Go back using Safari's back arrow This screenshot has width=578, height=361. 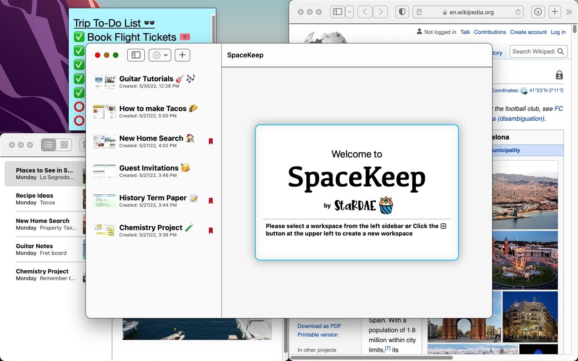pyautogui.click(x=365, y=12)
